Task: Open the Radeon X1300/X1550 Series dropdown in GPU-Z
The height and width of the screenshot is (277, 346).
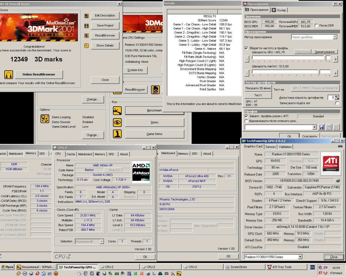Action: click(x=300, y=257)
